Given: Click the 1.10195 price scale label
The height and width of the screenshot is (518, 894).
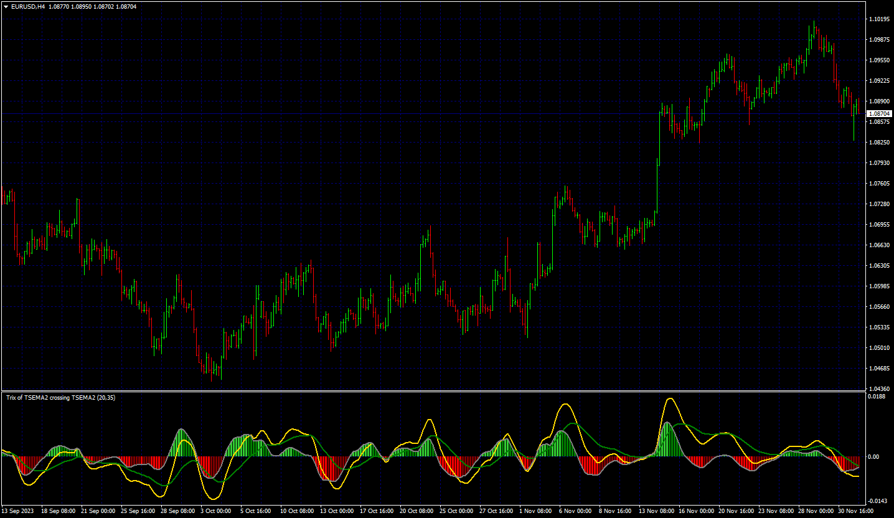Looking at the screenshot, I should pyautogui.click(x=878, y=19).
